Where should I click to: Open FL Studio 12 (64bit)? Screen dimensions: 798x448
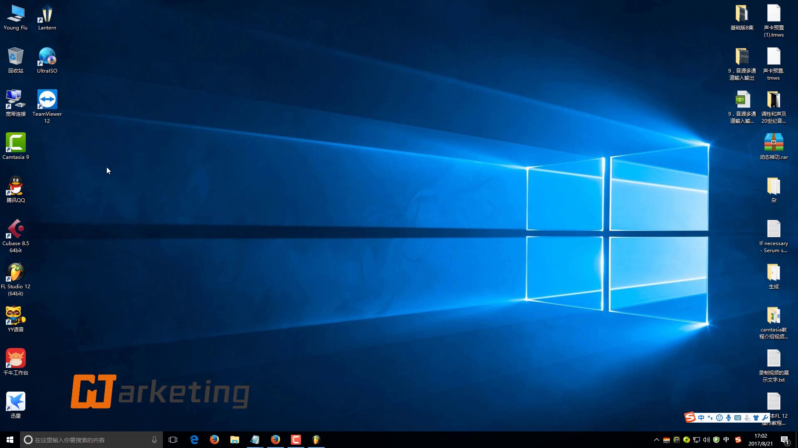coord(15,273)
